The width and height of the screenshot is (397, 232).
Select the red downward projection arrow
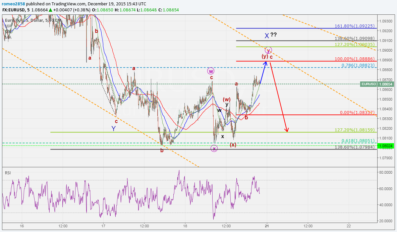(279, 97)
